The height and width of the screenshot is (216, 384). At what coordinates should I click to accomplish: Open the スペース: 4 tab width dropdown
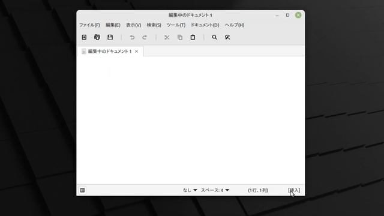(x=215, y=190)
